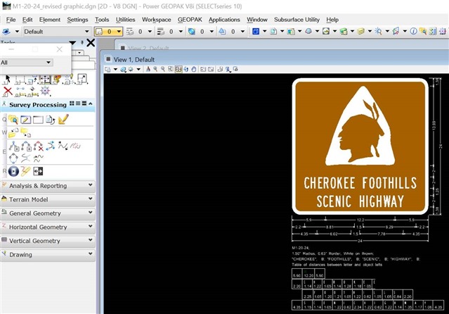Click the Update View brush icon in View 1
The height and width of the screenshot is (314, 449).
148,69
